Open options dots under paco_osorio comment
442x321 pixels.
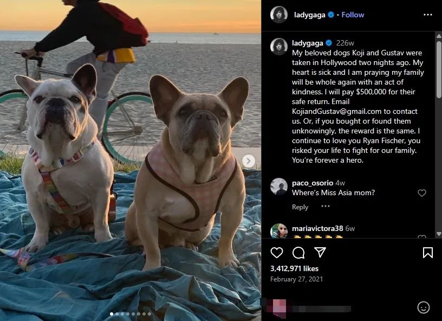coord(326,206)
